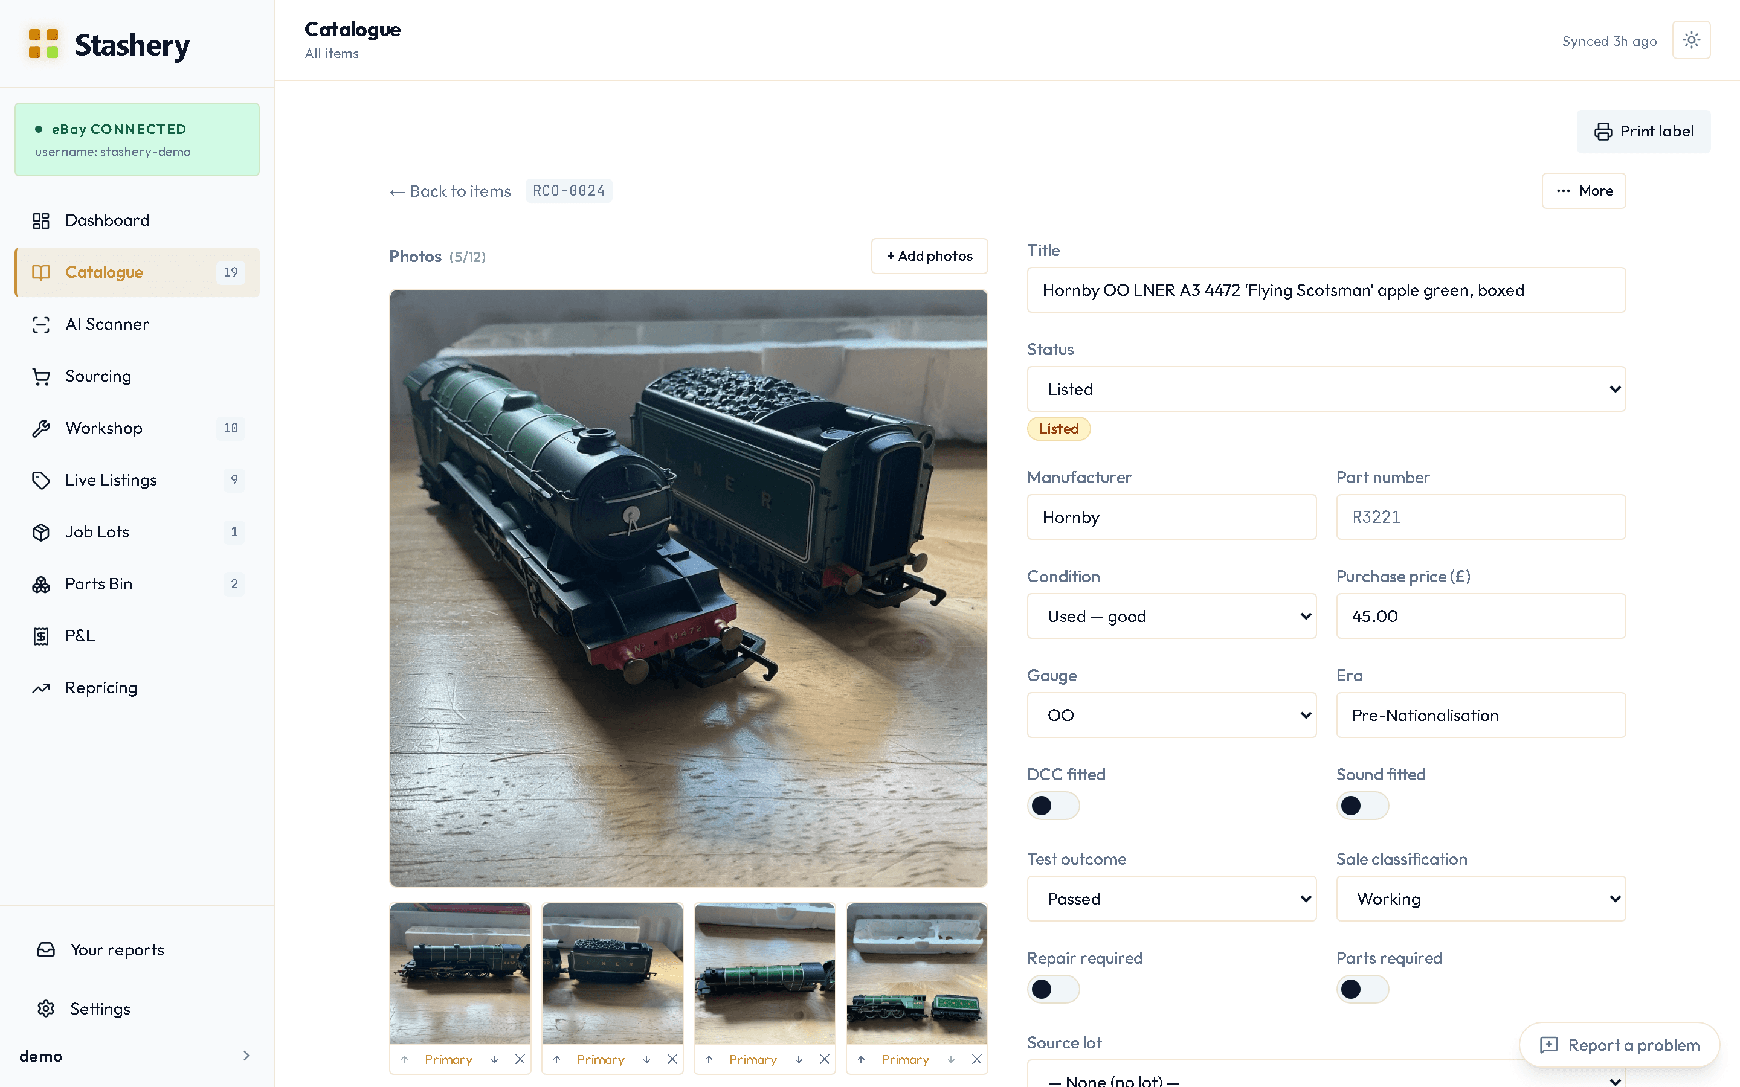This screenshot has height=1087, width=1740.
Task: Open Workshop via the wrench icon
Action: 41,429
